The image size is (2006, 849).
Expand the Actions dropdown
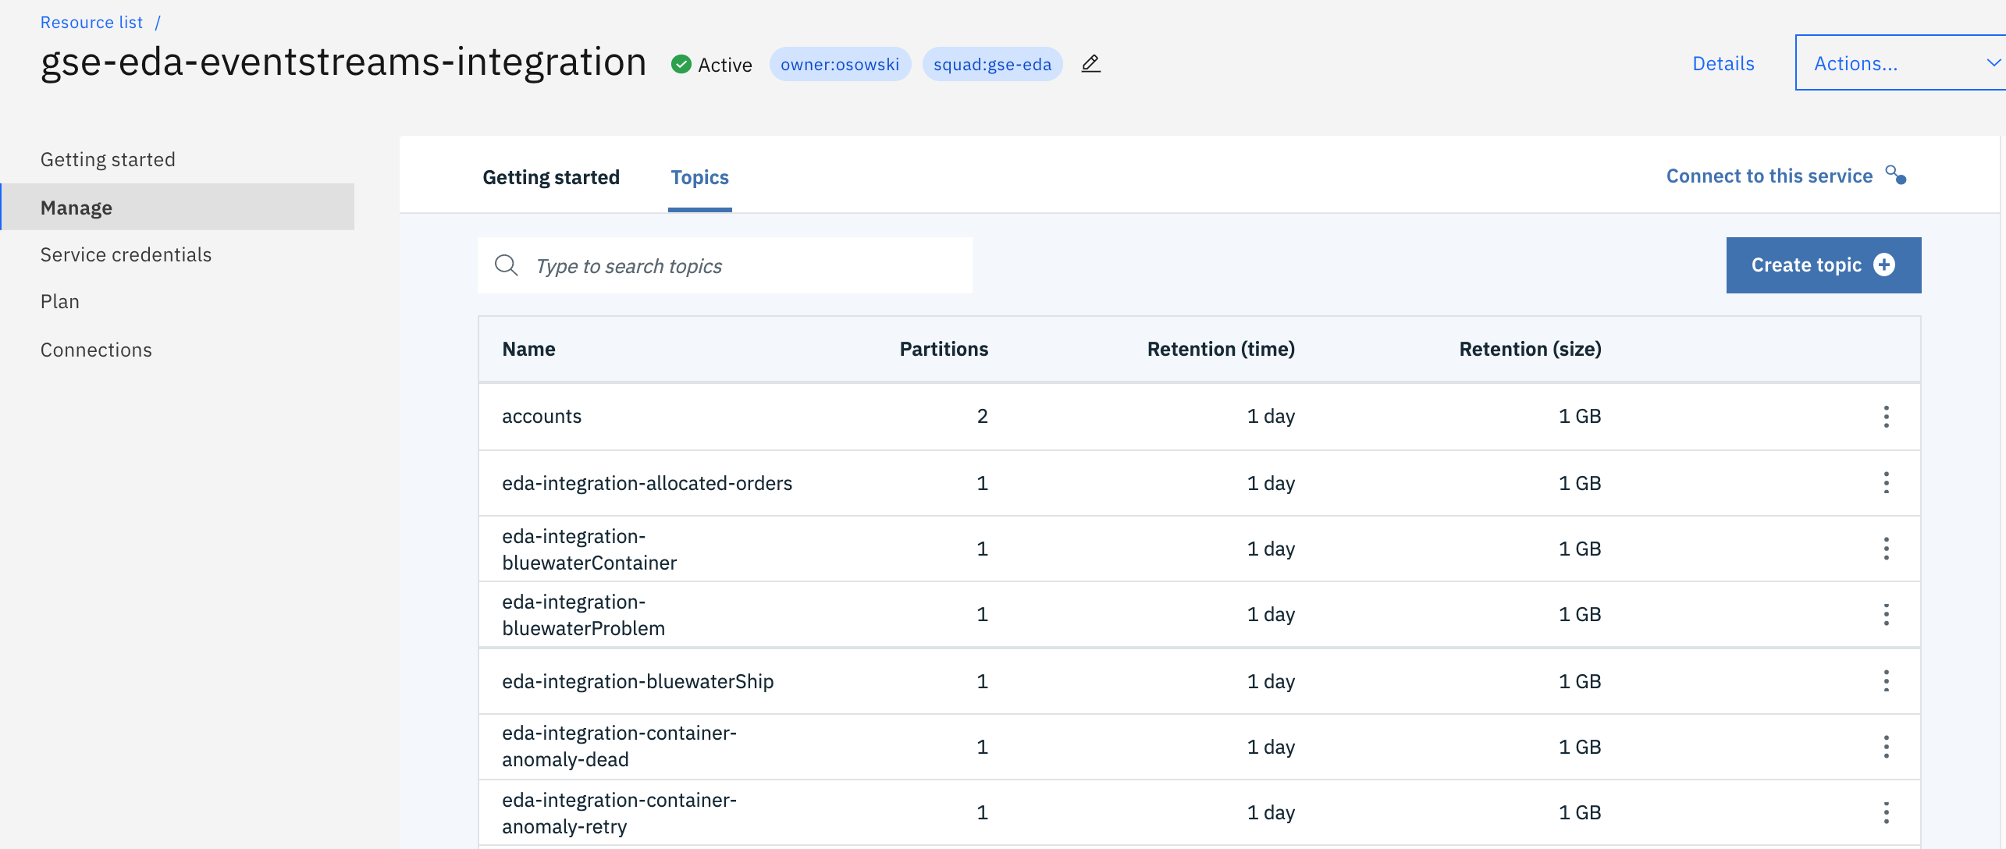[x=1900, y=63]
